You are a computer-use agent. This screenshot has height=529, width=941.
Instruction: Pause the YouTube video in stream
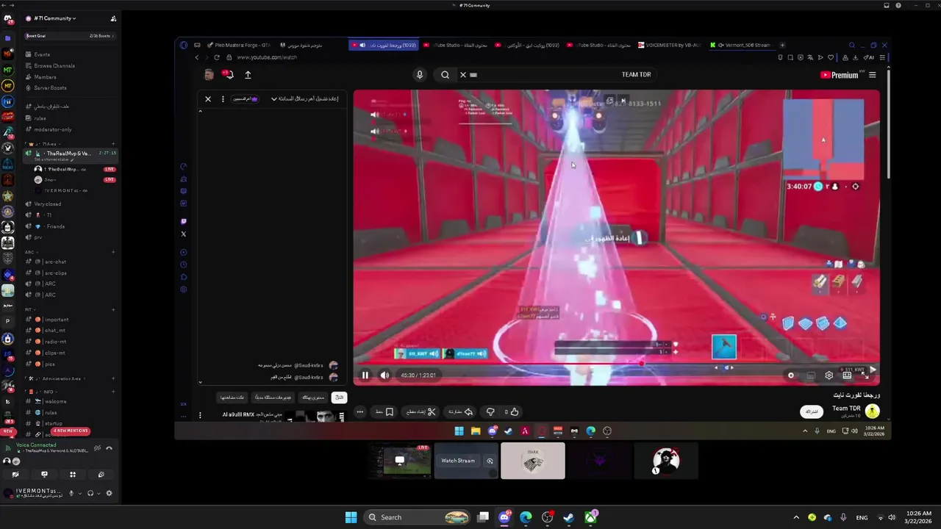point(365,375)
